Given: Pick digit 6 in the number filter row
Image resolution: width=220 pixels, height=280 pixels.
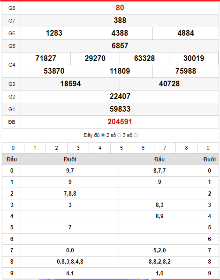Looking at the screenshot, I should [x=143, y=148].
